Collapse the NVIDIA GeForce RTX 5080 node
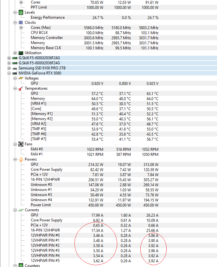Image resolution: width=217 pixels, height=267 pixels. coord(9,73)
